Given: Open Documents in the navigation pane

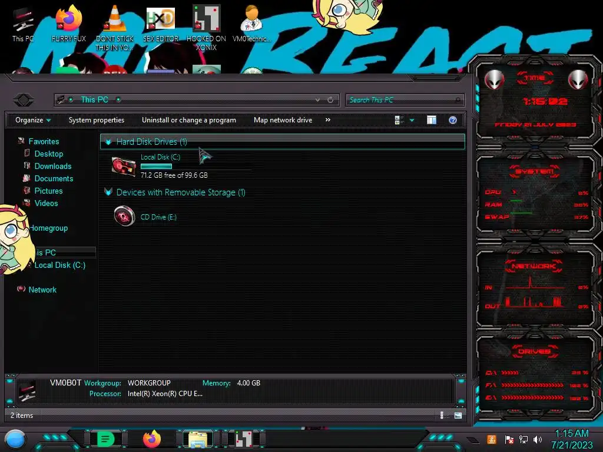Looking at the screenshot, I should 54,178.
